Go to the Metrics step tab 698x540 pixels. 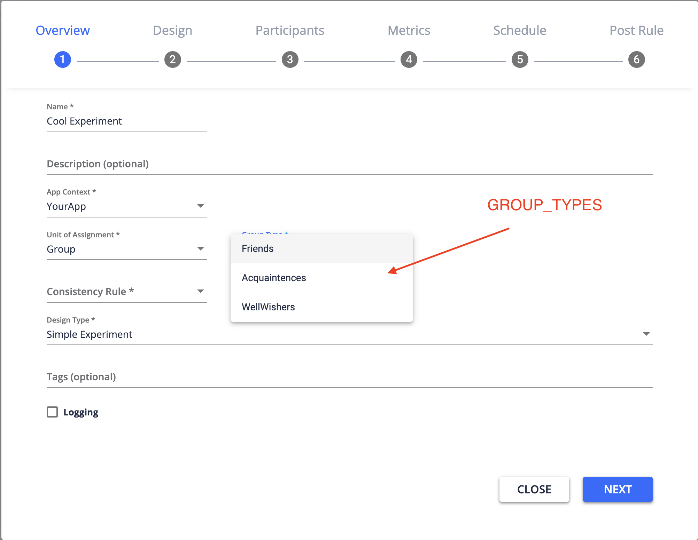tap(409, 31)
